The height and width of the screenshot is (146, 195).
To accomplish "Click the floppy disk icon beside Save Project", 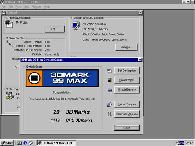I will pyautogui.click(x=109, y=80).
